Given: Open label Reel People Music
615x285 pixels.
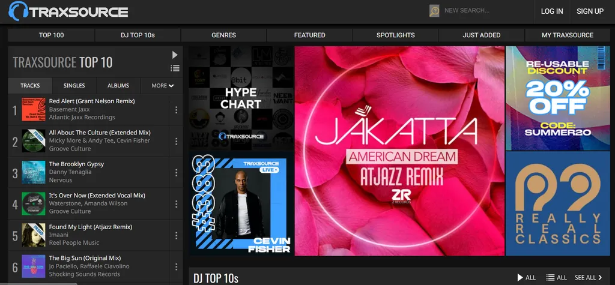Looking at the screenshot, I should pyautogui.click(x=74, y=242).
